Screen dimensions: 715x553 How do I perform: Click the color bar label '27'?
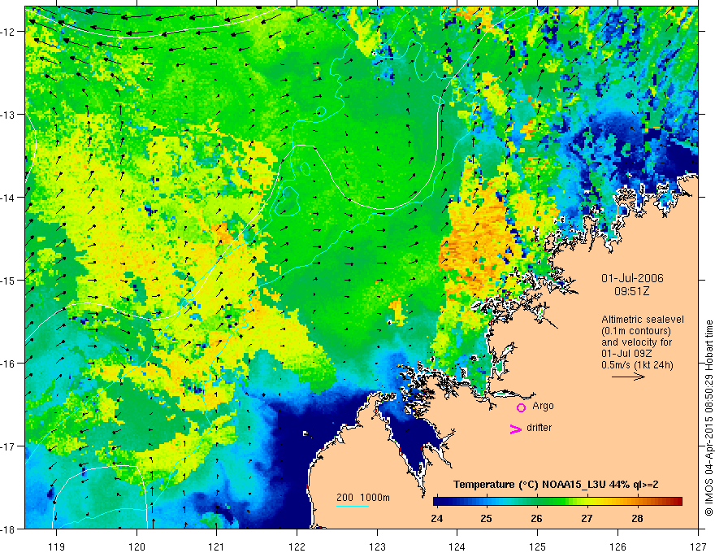click(587, 519)
